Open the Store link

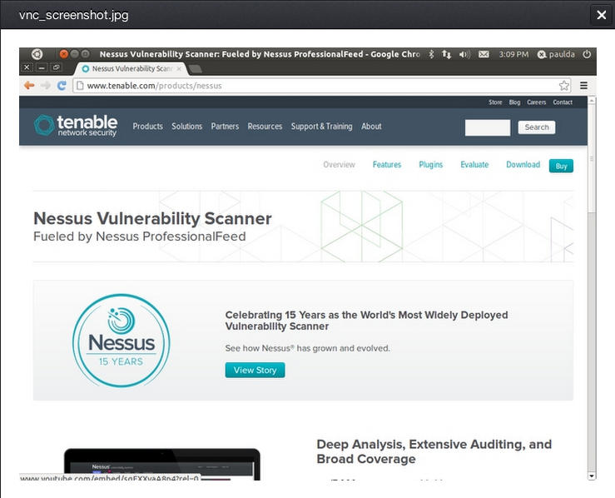pyautogui.click(x=495, y=102)
